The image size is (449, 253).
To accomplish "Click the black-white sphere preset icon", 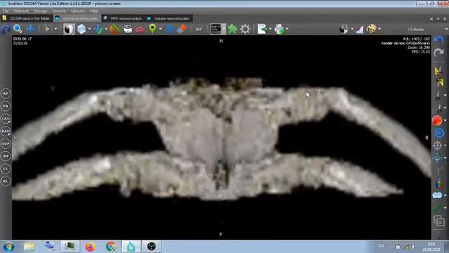I will pyautogui.click(x=344, y=29).
